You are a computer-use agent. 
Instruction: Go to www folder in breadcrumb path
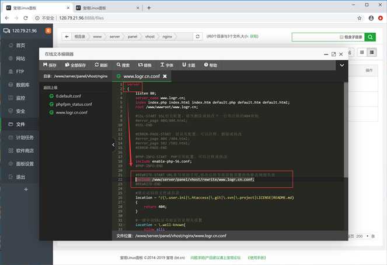click(97, 36)
